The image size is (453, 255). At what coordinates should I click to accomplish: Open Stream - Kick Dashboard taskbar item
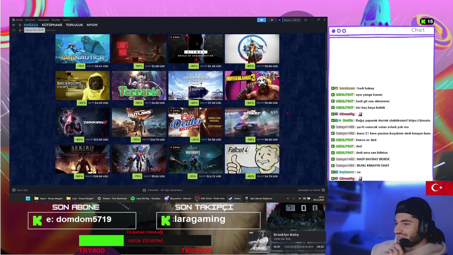point(112,198)
